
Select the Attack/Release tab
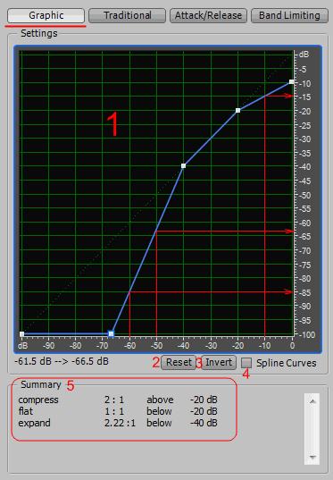click(208, 15)
